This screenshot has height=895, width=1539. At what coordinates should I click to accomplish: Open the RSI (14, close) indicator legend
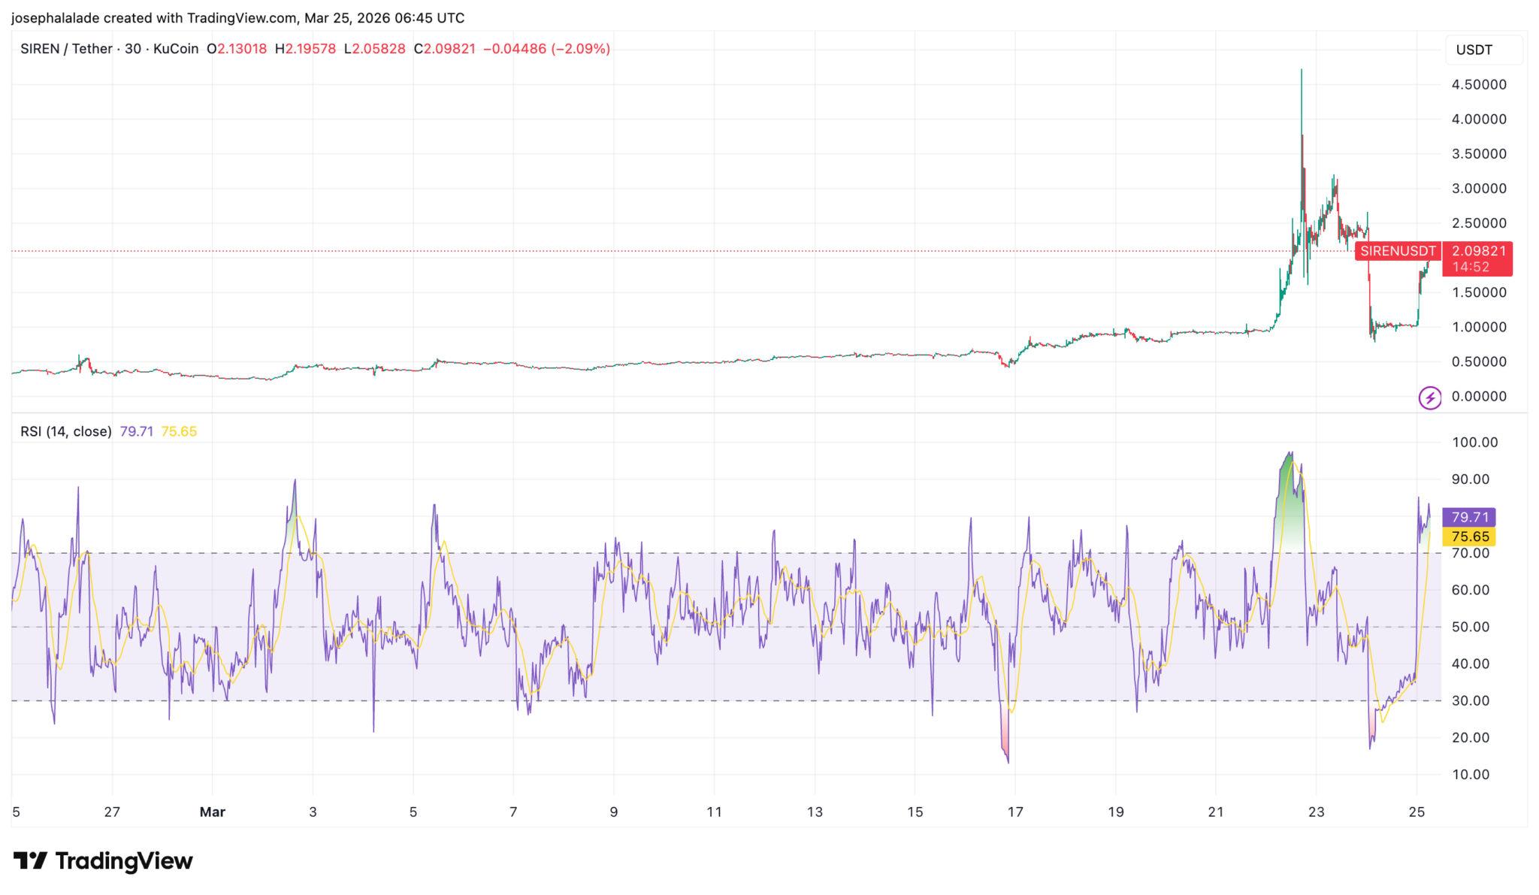tap(66, 431)
